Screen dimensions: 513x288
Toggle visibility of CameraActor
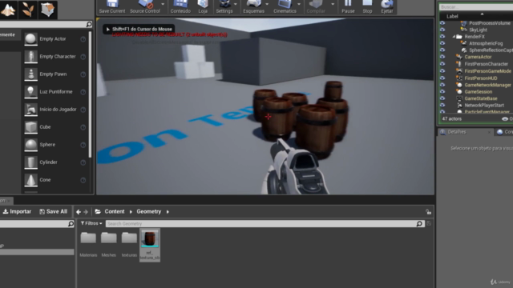pos(442,57)
